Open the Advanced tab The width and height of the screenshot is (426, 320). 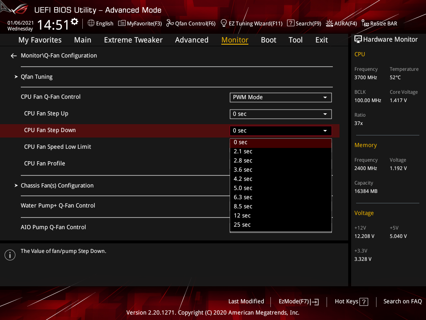pyautogui.click(x=191, y=40)
